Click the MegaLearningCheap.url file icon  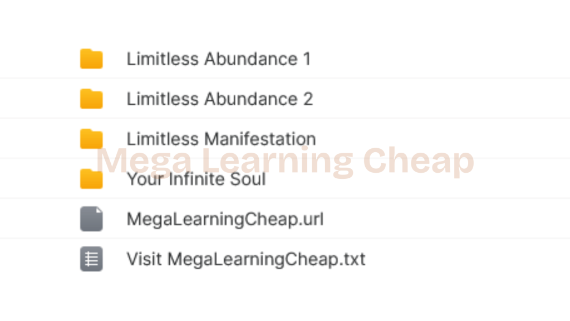[91, 218]
